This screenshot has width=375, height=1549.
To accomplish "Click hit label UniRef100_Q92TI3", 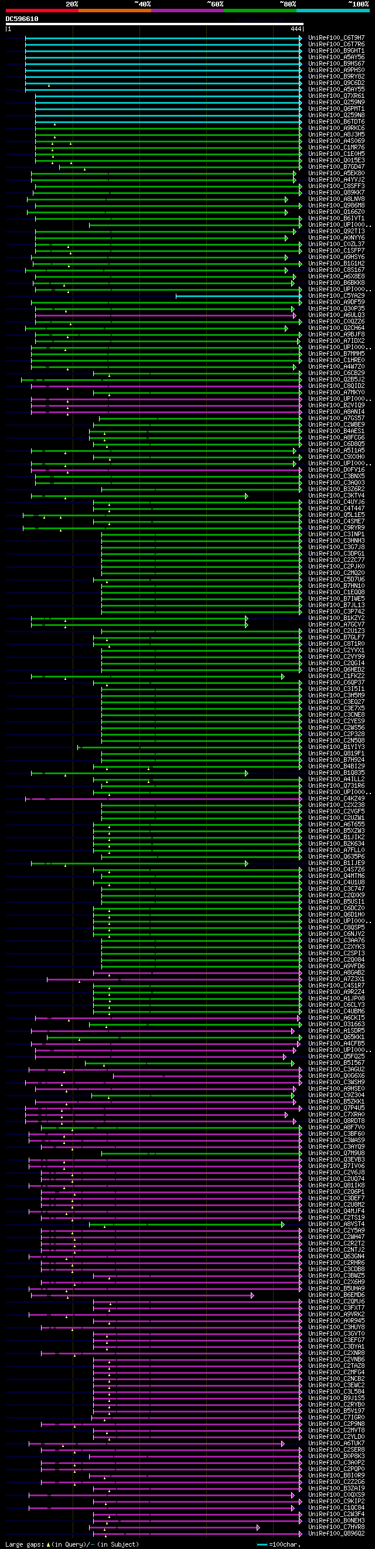I will click(x=336, y=232).
